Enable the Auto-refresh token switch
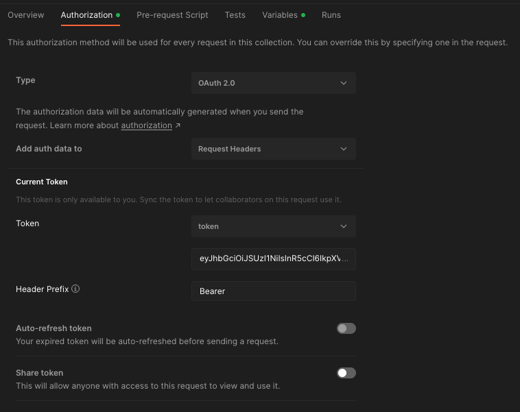 (346, 328)
